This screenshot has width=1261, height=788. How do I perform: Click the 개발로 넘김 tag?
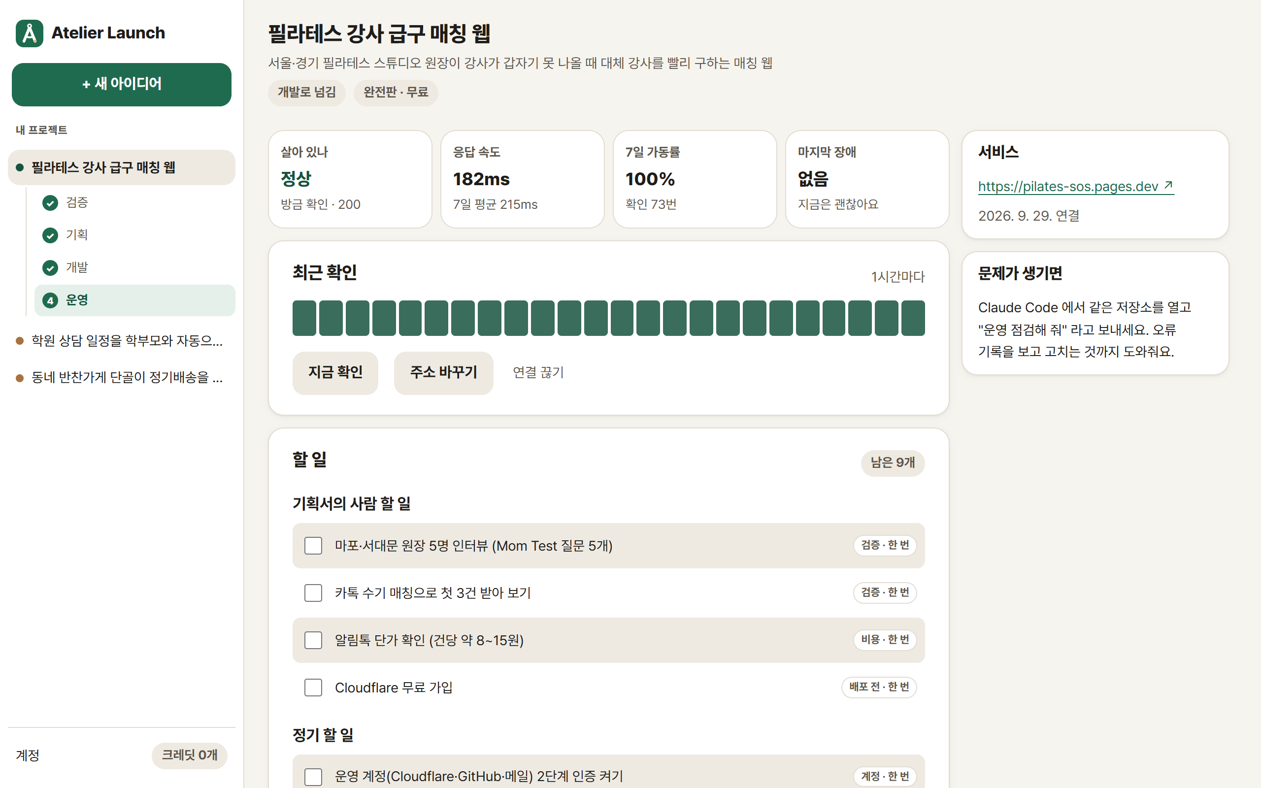tap(306, 93)
